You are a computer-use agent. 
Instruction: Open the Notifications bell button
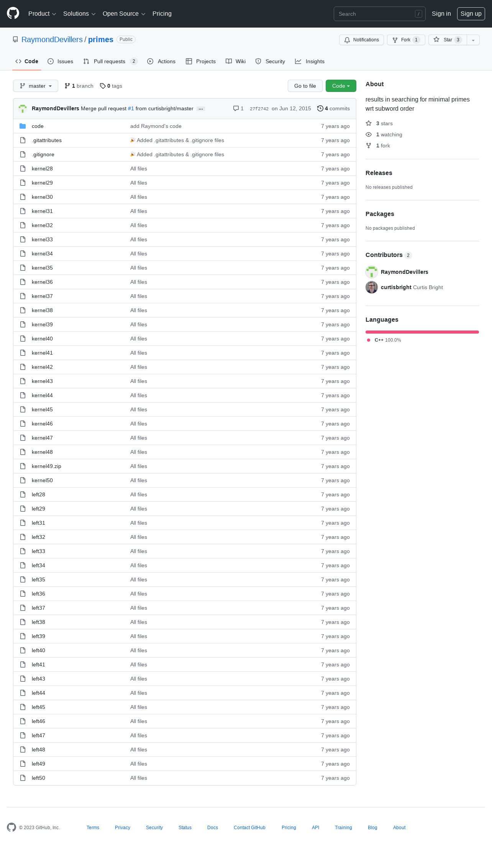(361, 40)
